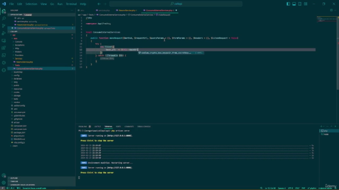Expand the Models folder
Screen dimensions: 339x190
(19, 52)
